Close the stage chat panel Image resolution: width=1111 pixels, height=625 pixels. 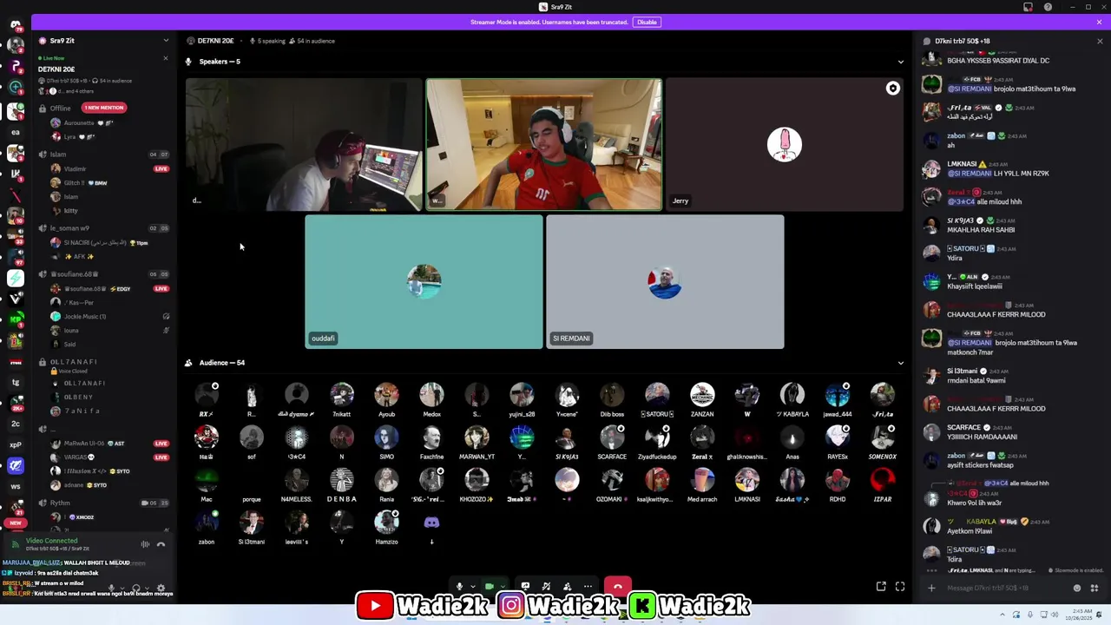[1100, 41]
